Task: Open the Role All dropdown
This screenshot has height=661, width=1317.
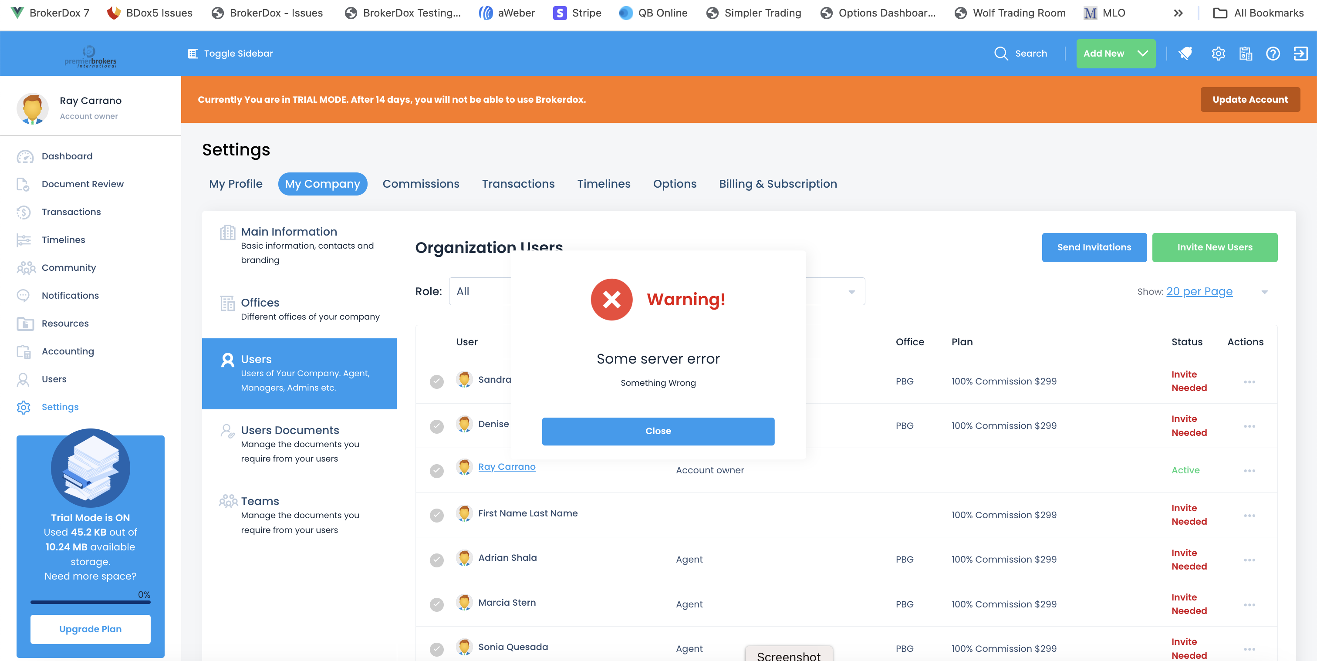Action: pyautogui.click(x=480, y=291)
